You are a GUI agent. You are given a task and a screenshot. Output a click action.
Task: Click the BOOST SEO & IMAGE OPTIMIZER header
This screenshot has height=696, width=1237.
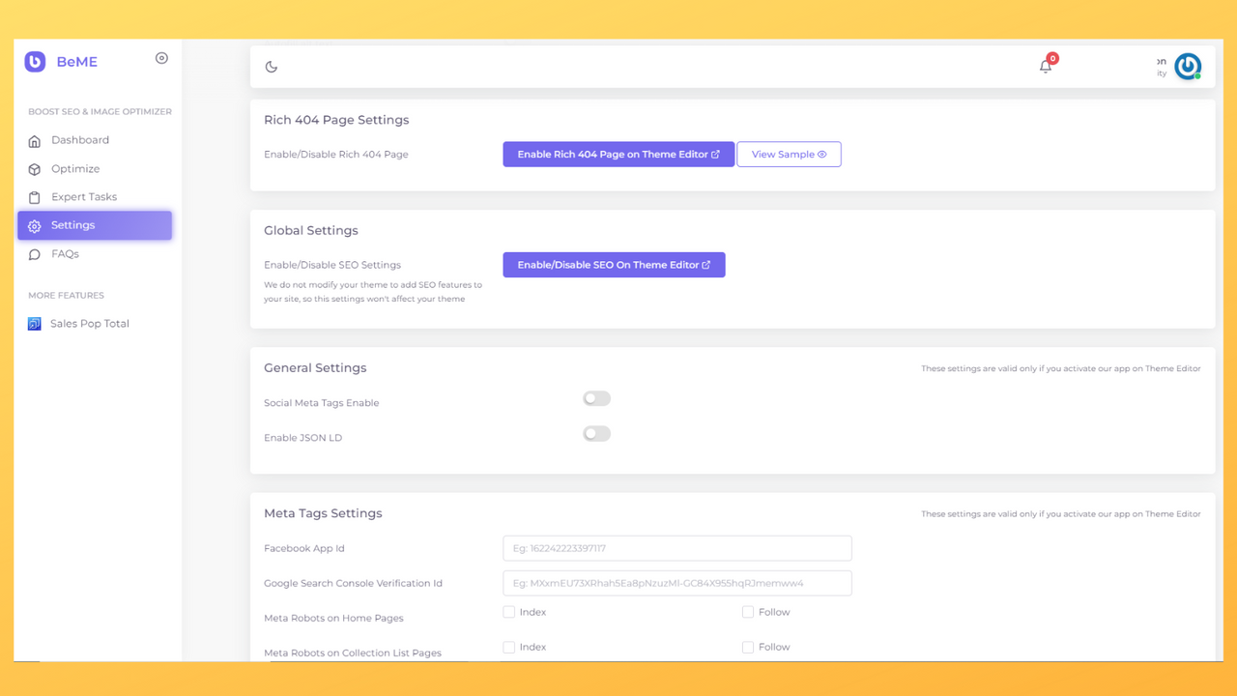[100, 112]
